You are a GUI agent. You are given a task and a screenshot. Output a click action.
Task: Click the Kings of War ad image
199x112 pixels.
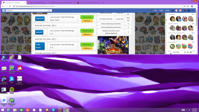tap(113, 45)
